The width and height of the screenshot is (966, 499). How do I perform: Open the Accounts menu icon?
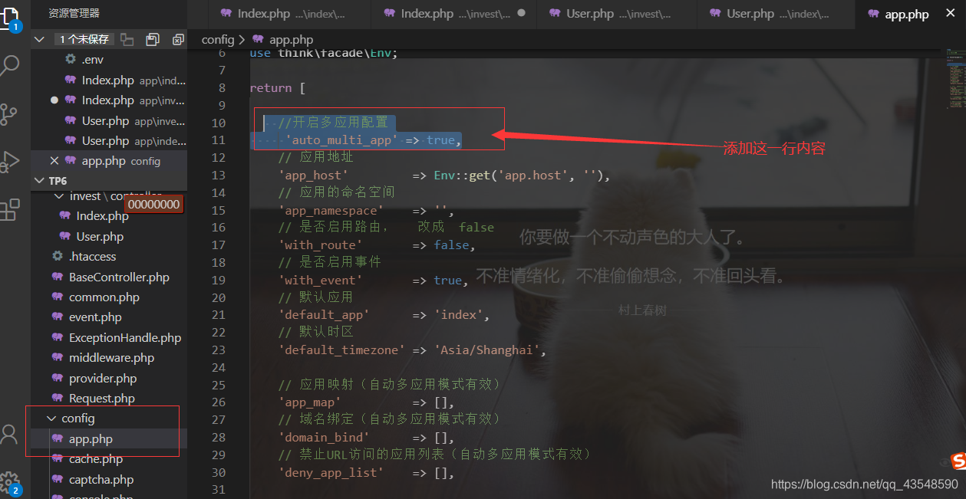coord(9,435)
